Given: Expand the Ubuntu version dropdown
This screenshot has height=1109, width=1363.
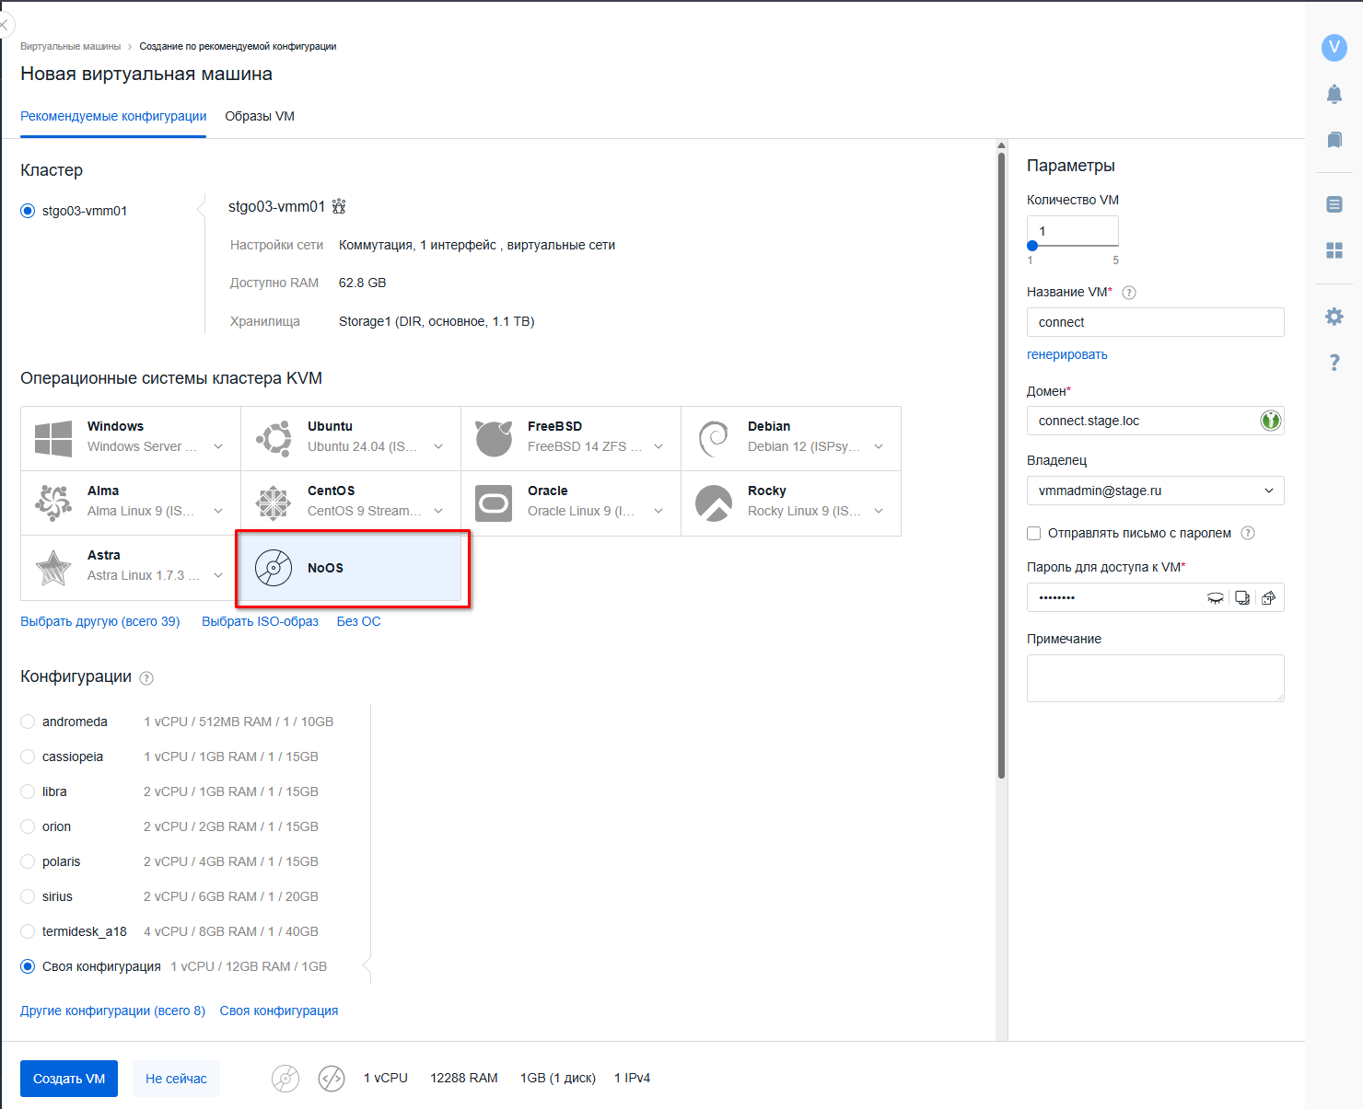Looking at the screenshot, I should pos(438,446).
